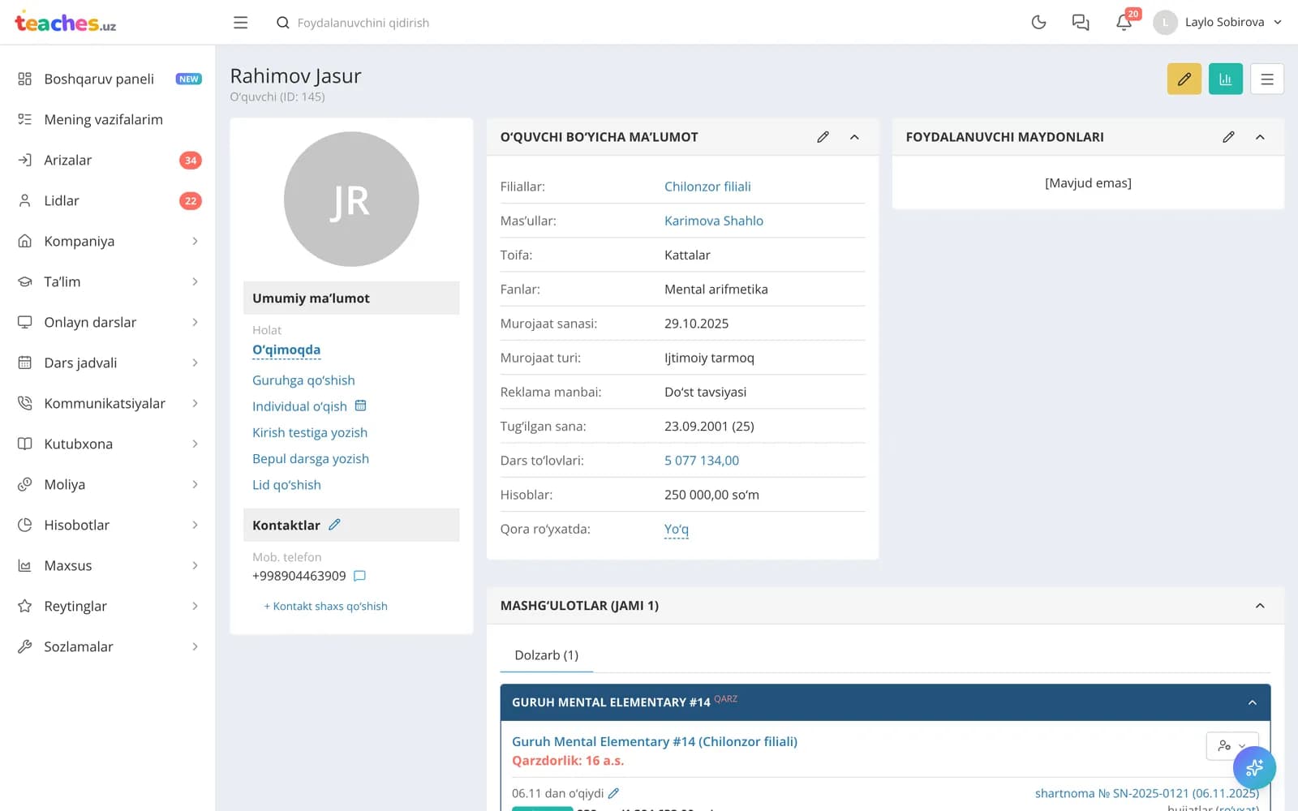Open payments amount 5 077 134,00
Screen dimensions: 1298x811
[x=702, y=461]
